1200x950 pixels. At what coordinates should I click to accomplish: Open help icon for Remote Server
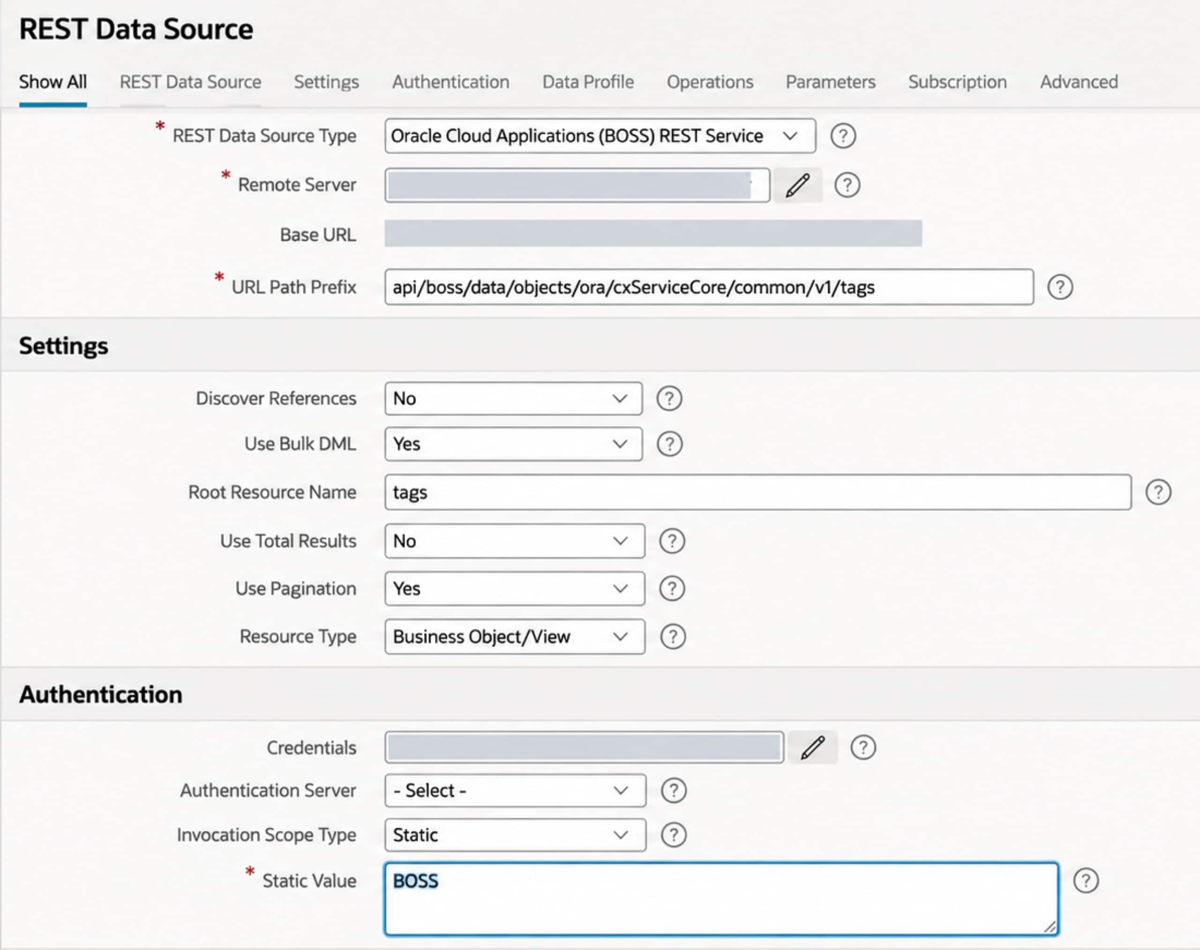tap(847, 185)
